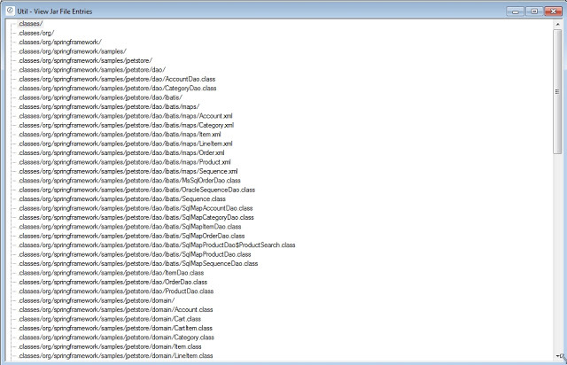Minimize the View Jar File Entries window
567x365 pixels.
[x=516, y=10]
